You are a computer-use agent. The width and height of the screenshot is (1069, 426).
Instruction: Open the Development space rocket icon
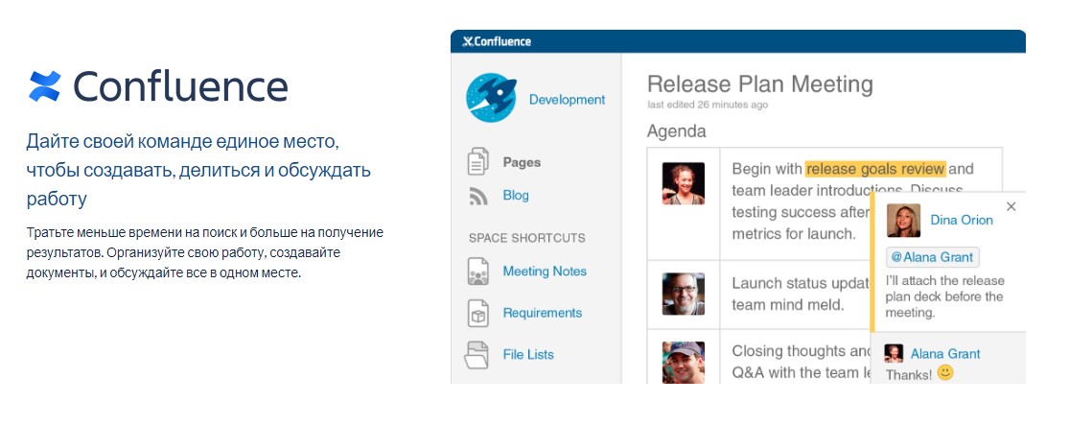[x=491, y=99]
